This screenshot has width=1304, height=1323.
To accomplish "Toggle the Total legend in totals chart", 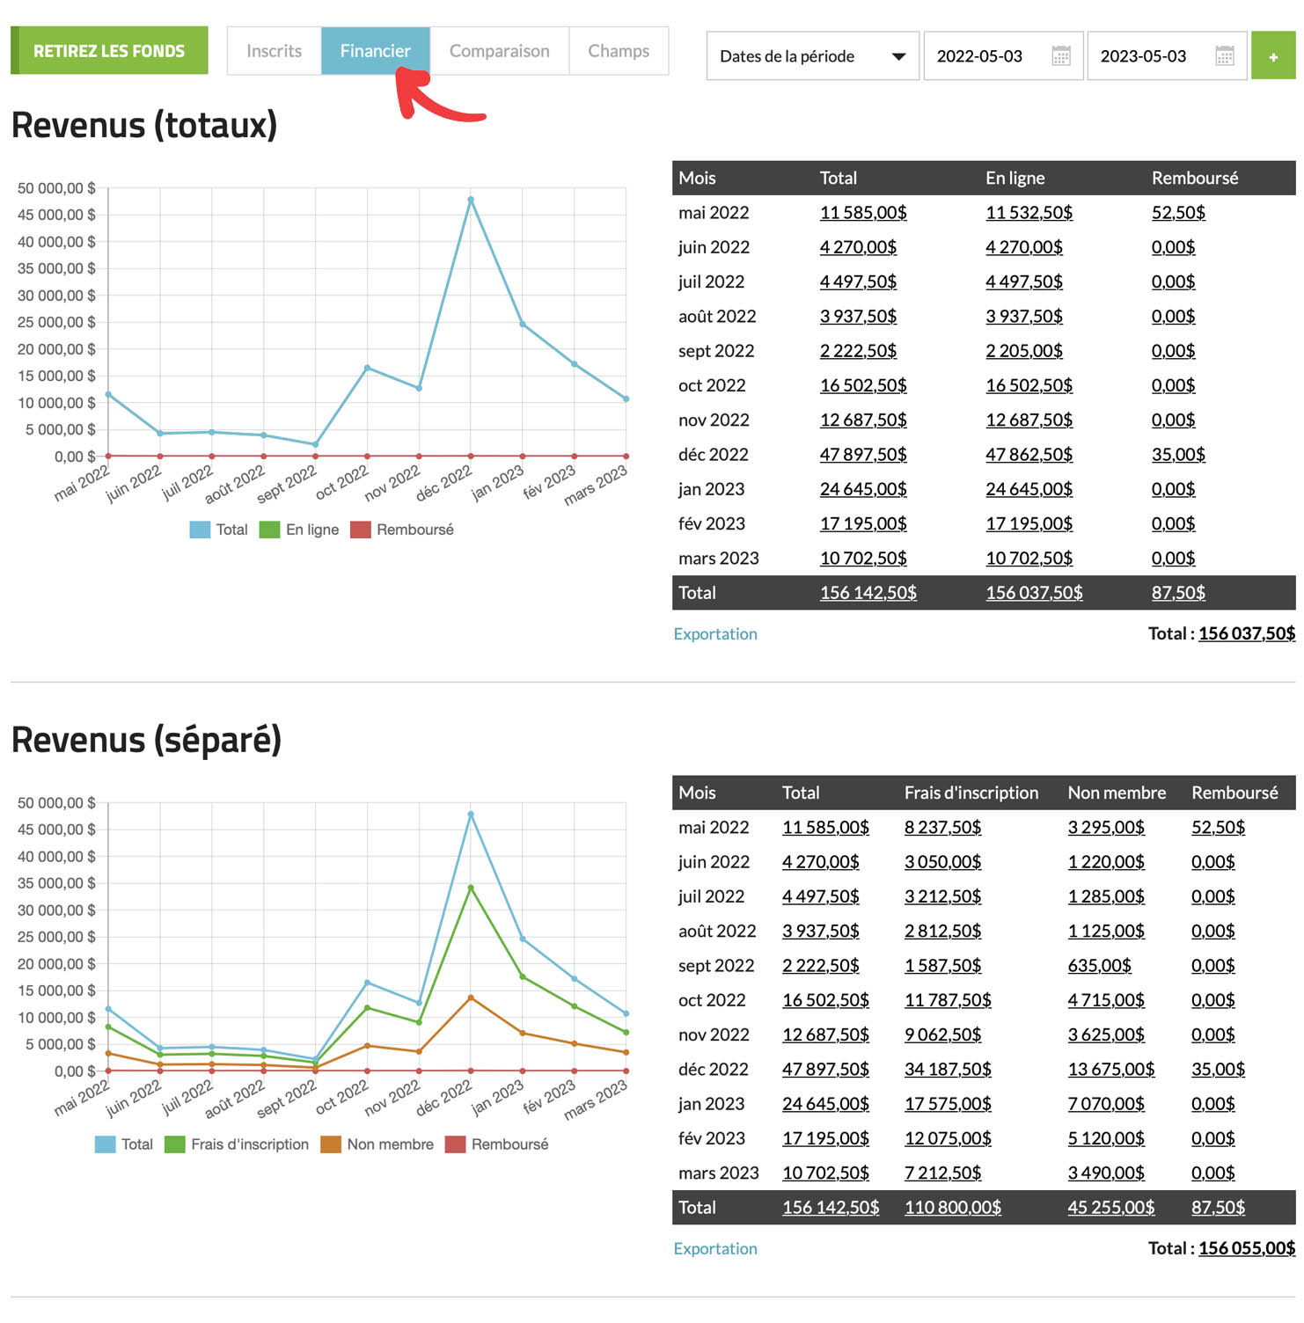I will click(x=219, y=530).
